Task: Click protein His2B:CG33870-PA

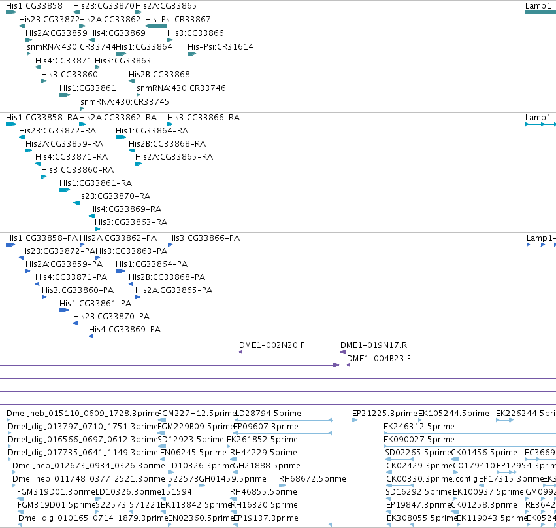Action: [111, 317]
